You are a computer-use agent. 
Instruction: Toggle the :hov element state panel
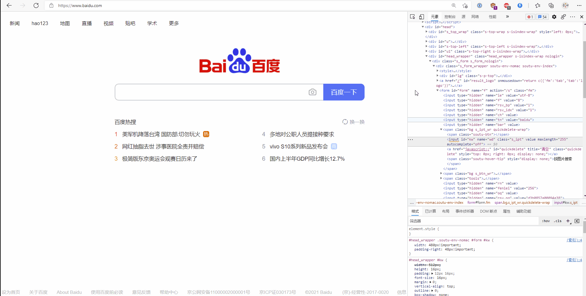click(546, 221)
